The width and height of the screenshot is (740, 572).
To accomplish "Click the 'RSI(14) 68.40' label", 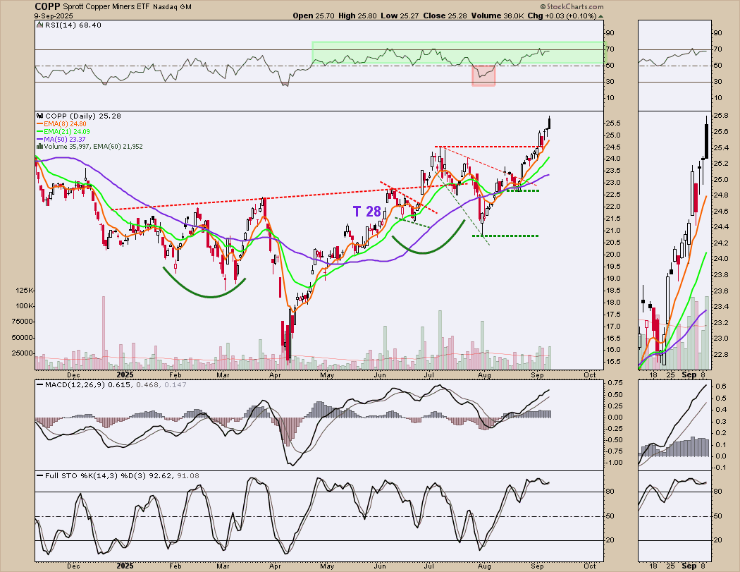I will [73, 25].
